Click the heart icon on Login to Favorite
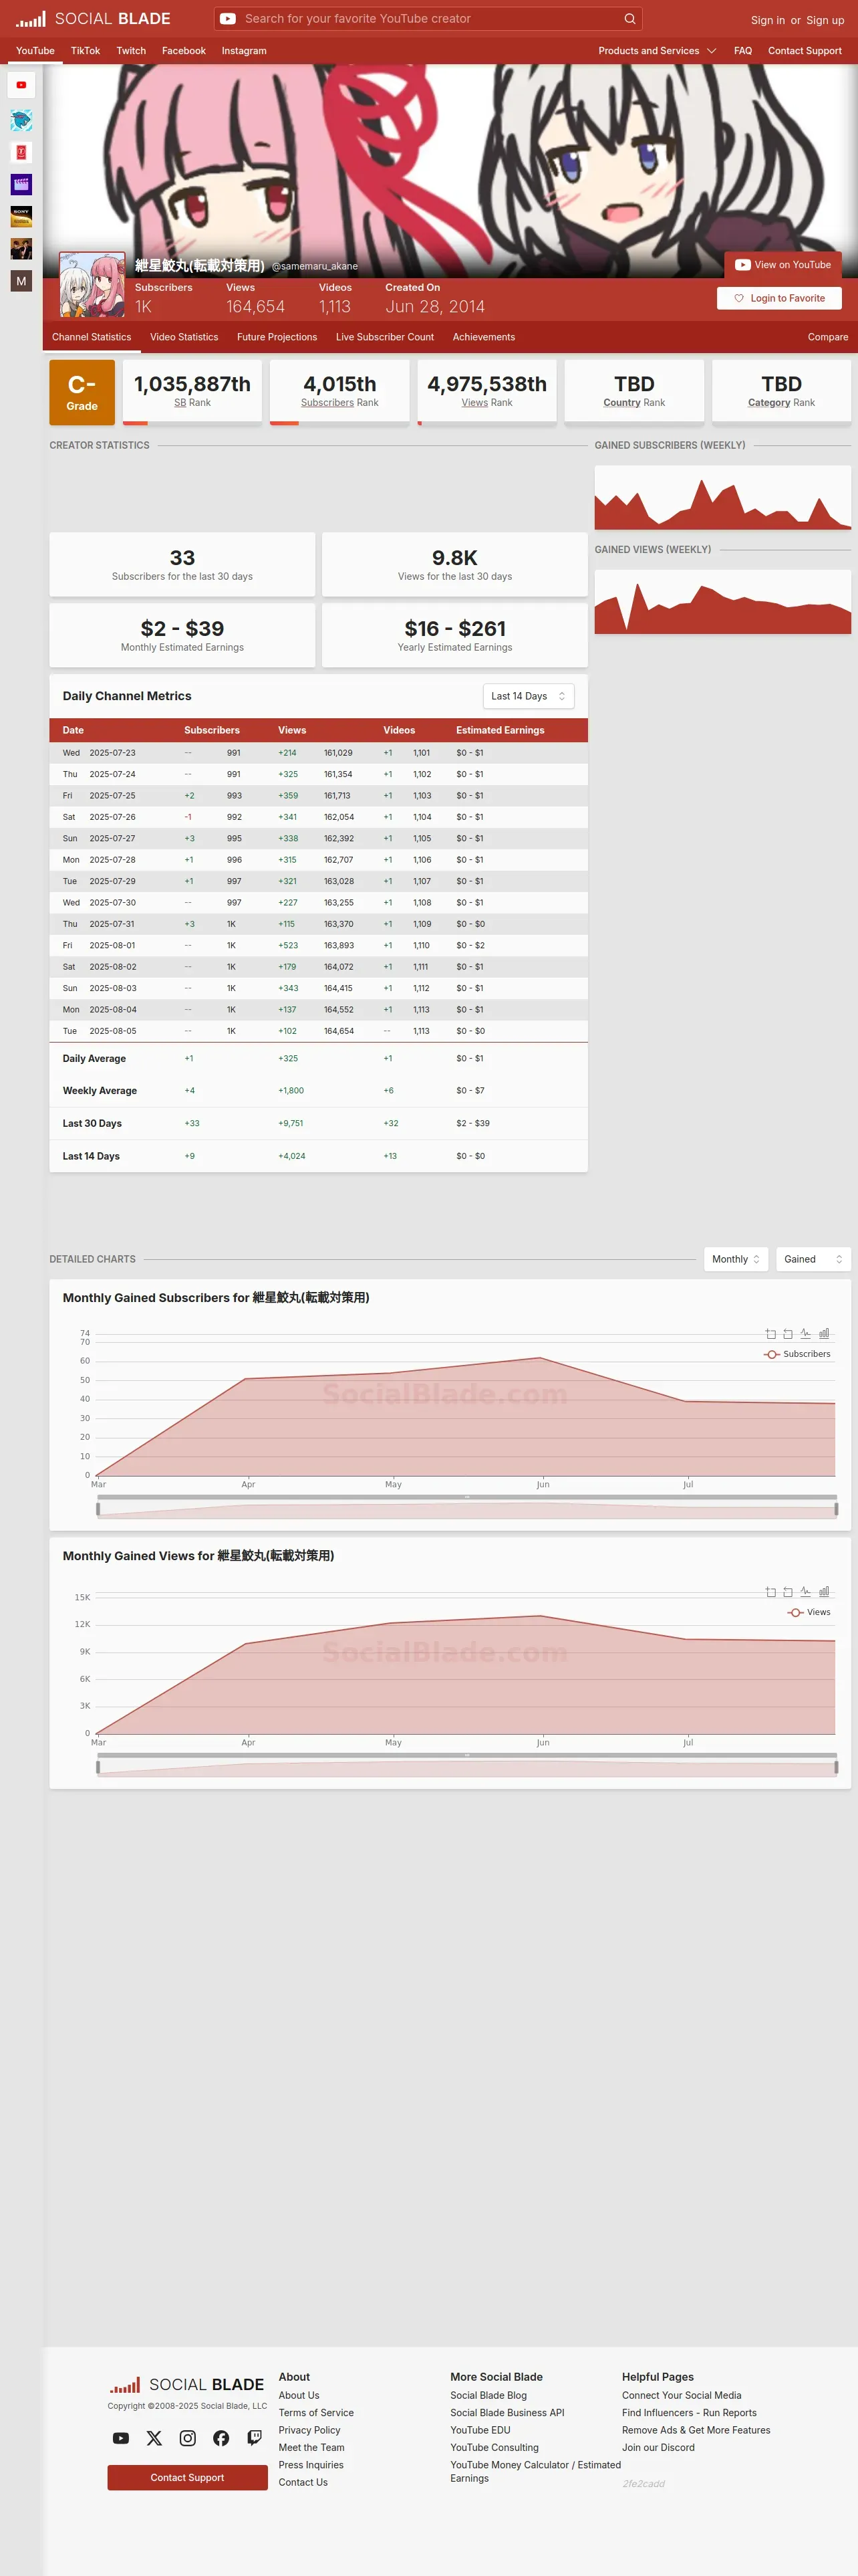 click(x=739, y=298)
